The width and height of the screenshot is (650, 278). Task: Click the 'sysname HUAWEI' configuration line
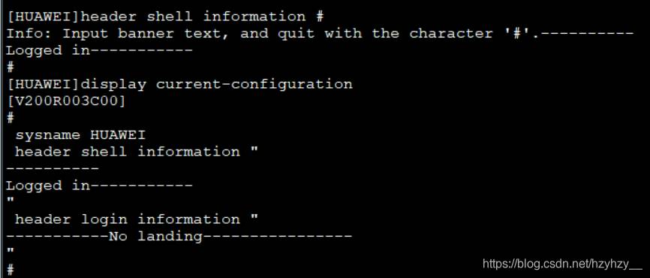click(80, 134)
